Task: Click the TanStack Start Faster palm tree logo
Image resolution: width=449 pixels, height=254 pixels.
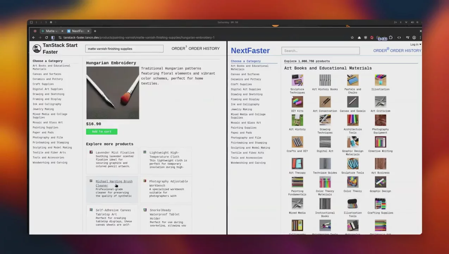Action: click(x=37, y=48)
